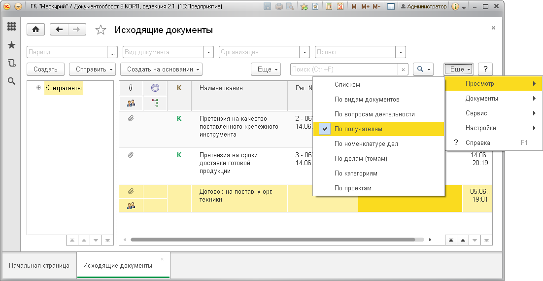Image resolution: width=543 pixels, height=281 pixels.
Task: Select По видам документов view
Action: (x=378, y=100)
